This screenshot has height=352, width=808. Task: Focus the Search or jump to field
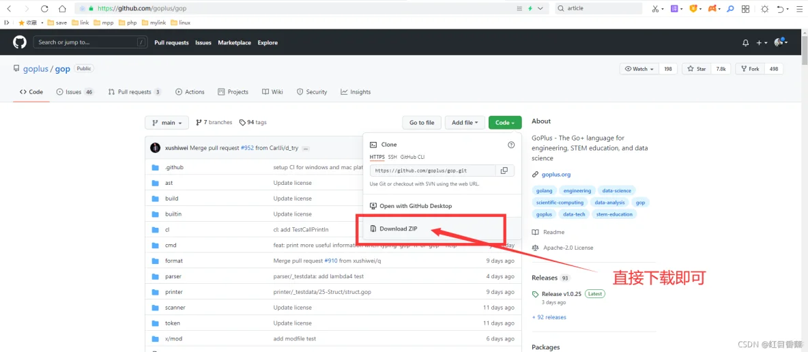click(90, 42)
